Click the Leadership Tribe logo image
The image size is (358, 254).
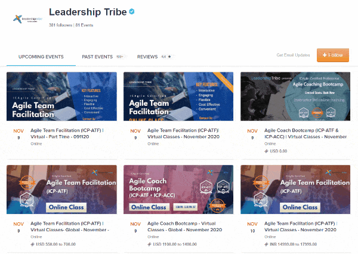click(27, 19)
